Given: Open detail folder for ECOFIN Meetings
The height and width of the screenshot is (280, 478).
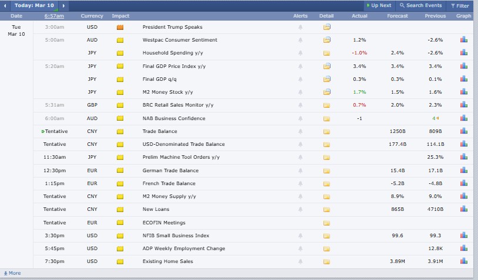Looking at the screenshot, I should (326, 223).
